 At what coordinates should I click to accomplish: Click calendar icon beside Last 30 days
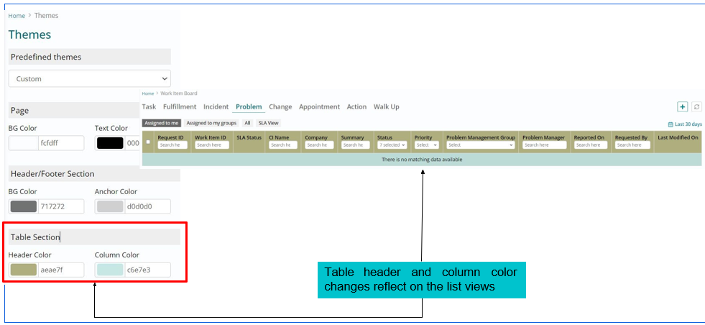(x=671, y=124)
